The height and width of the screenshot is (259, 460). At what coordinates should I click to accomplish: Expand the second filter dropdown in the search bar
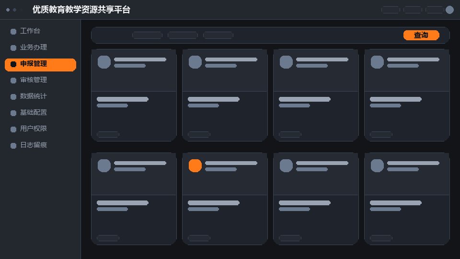(183, 35)
